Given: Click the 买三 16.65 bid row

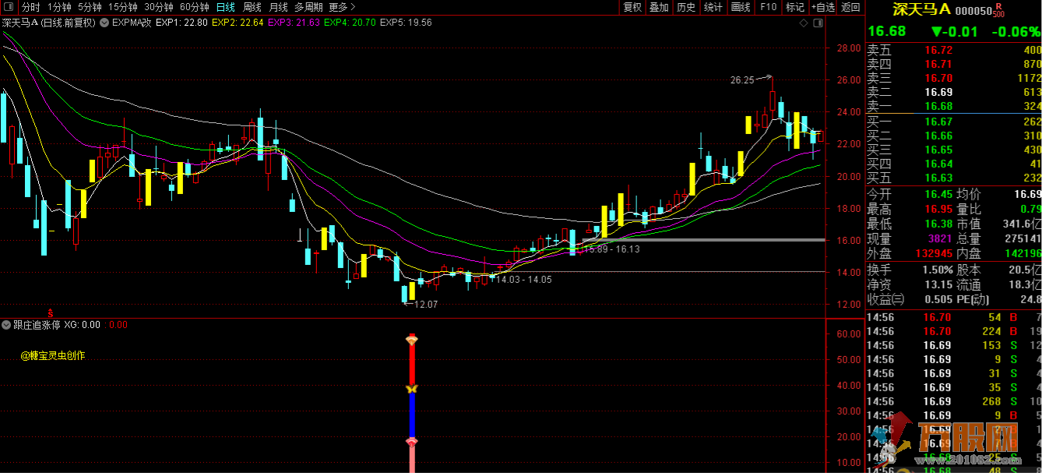Looking at the screenshot, I should point(953,150).
